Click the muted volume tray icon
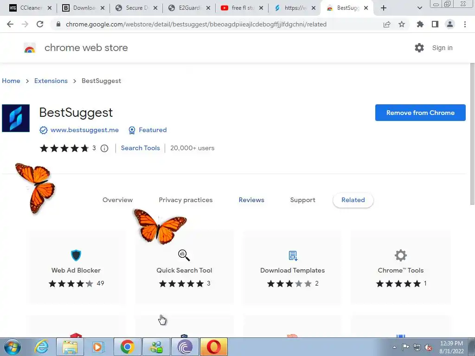The image size is (475, 356). point(428,348)
